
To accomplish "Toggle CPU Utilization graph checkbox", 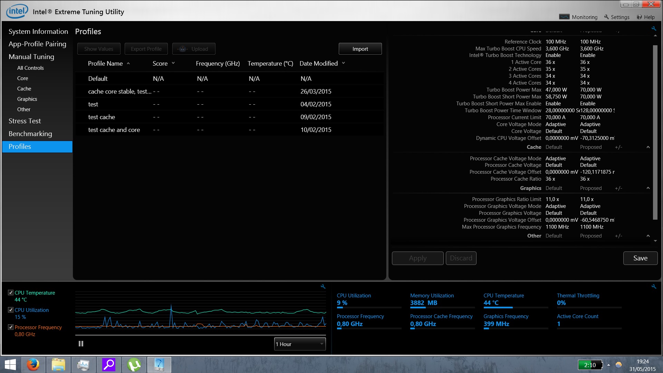I will (11, 310).
